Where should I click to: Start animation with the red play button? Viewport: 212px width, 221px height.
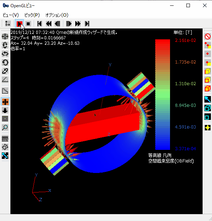coord(20,23)
